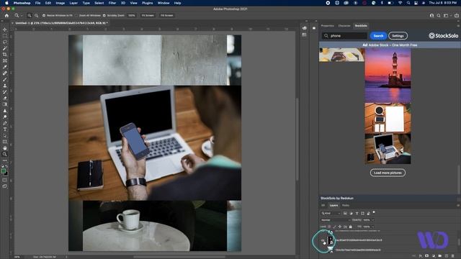
Task: Click the Zoom In magnifier button
Action: click(30, 15)
